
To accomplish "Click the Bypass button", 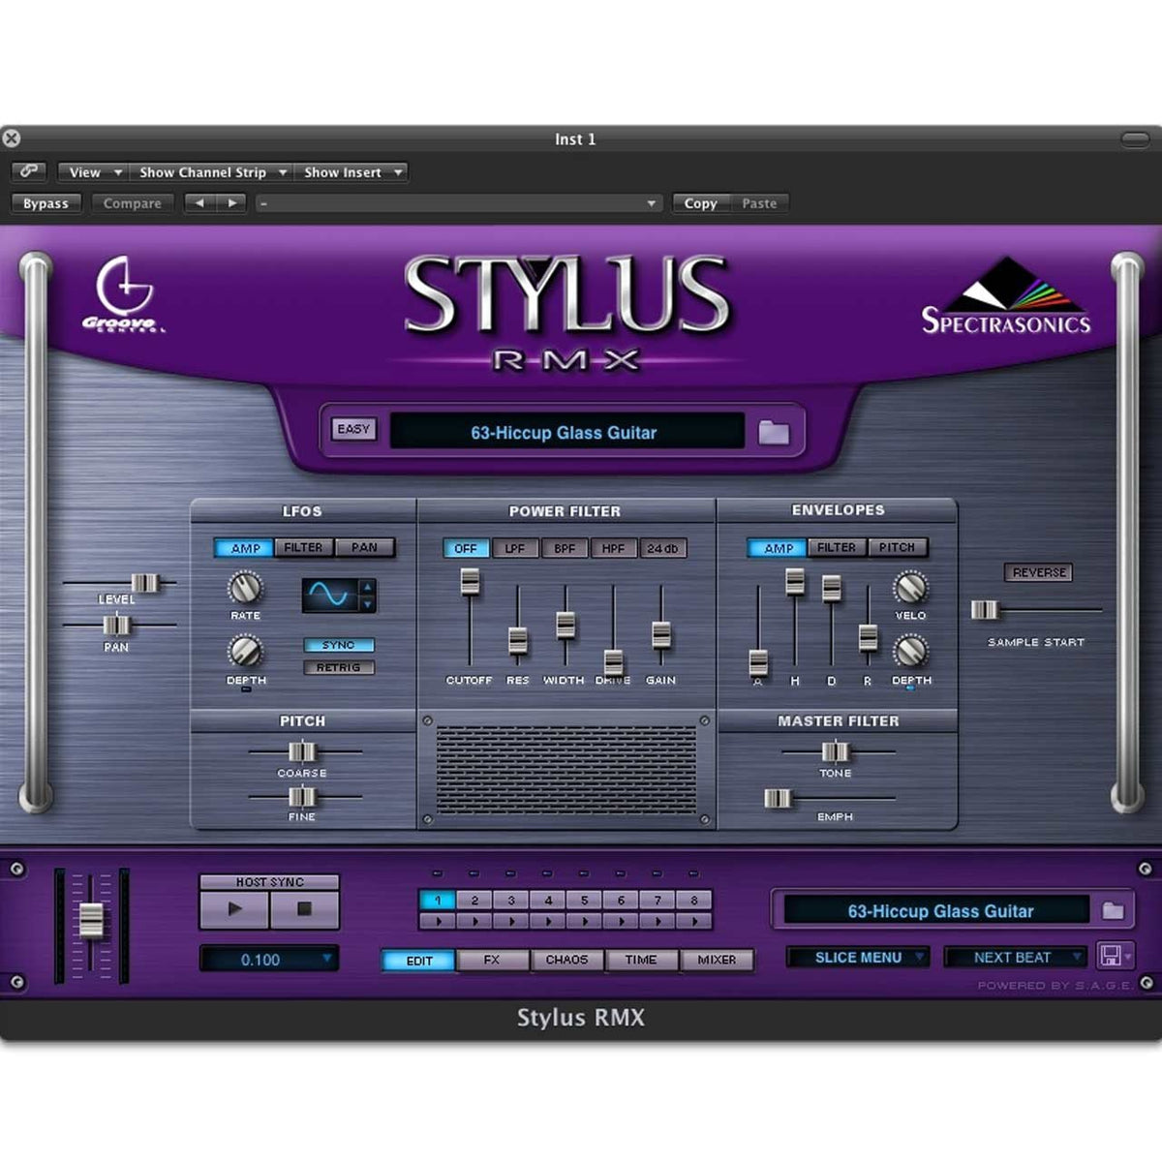I will click(46, 202).
